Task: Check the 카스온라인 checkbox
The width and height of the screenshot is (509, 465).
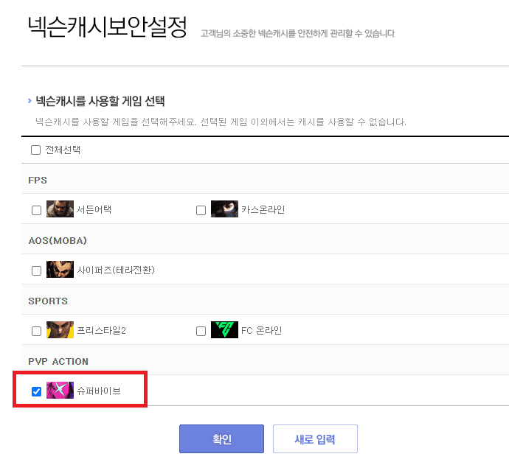Action: click(x=201, y=210)
